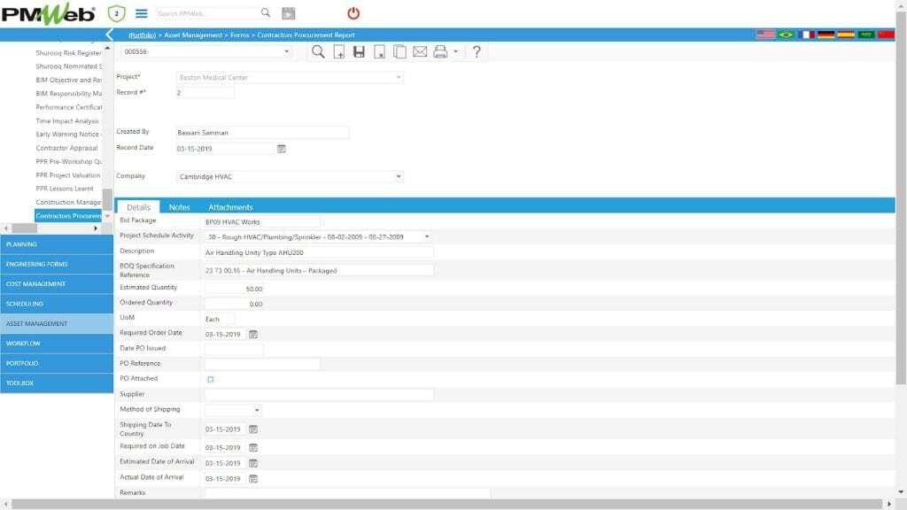Open the SCHEDULING module
Viewport: 907px width, 510px height.
click(x=57, y=304)
